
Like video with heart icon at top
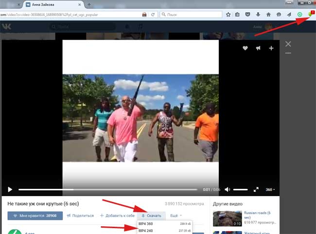pyautogui.click(x=246, y=48)
